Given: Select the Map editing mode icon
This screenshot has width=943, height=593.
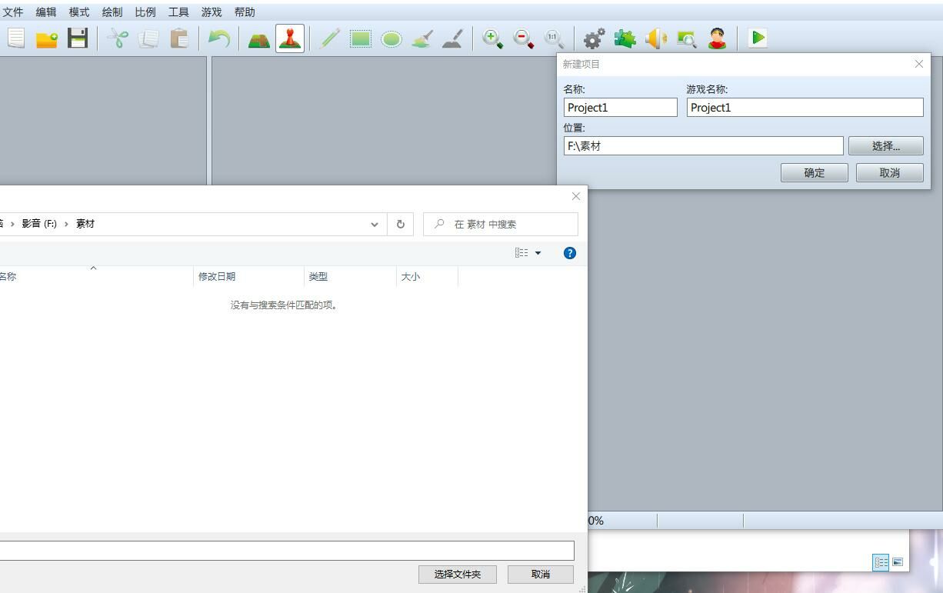Looking at the screenshot, I should pyautogui.click(x=258, y=38).
